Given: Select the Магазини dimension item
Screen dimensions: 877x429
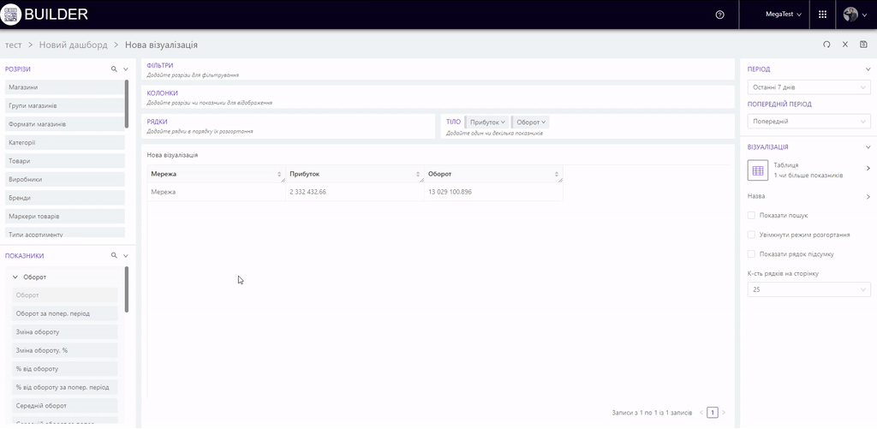Looking at the screenshot, I should pyautogui.click(x=64, y=87).
